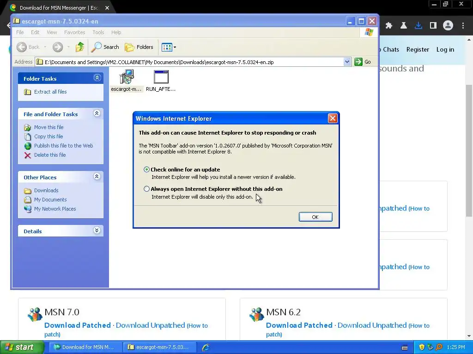Click the Forward arrow in Explorer toolbar
This screenshot has height=354, width=473.
58,47
